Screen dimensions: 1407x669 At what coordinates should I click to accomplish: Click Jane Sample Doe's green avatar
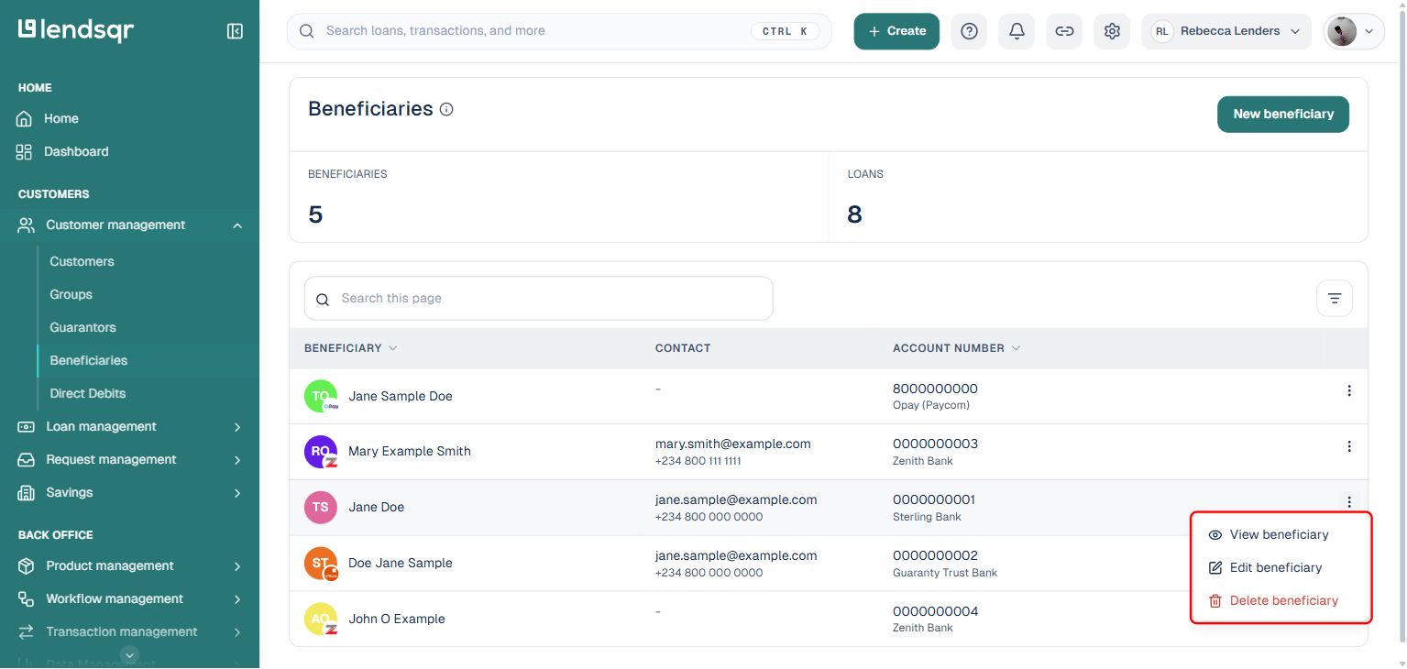321,396
